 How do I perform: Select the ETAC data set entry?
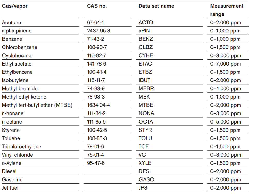(145, 64)
